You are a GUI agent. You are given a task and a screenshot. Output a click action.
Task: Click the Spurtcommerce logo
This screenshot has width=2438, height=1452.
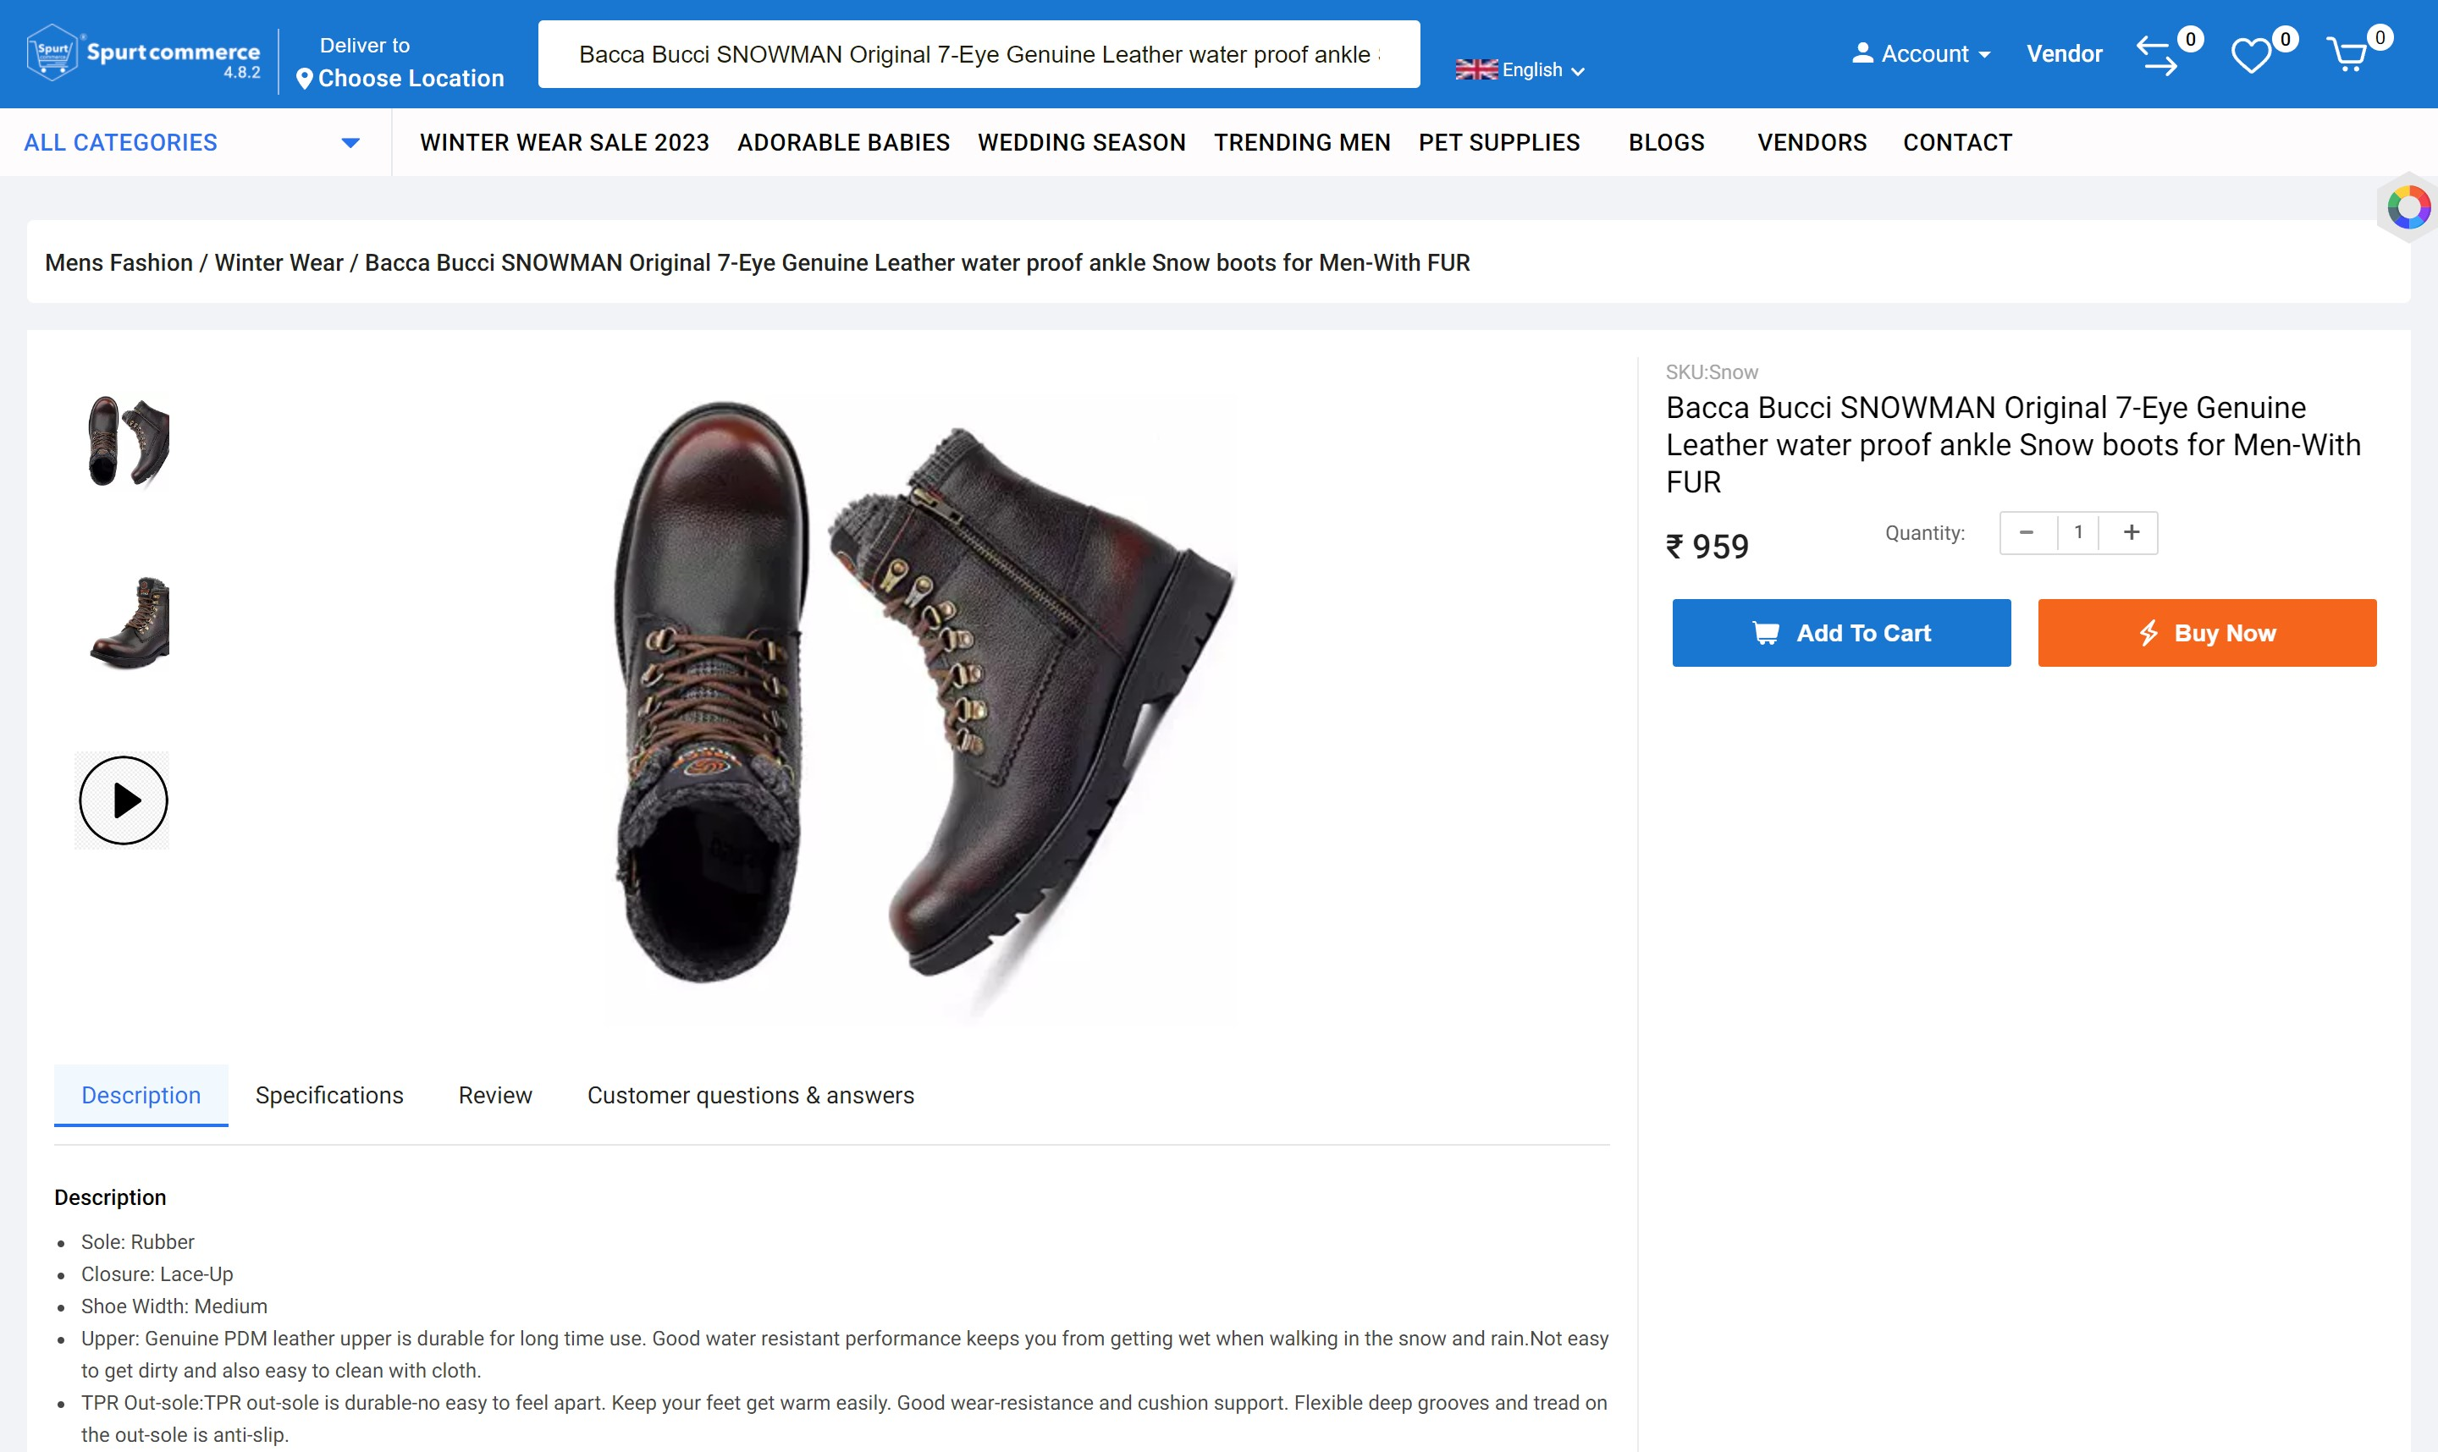[144, 54]
